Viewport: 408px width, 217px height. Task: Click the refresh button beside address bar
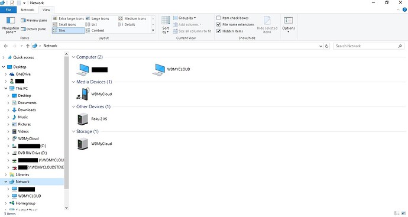(x=327, y=46)
